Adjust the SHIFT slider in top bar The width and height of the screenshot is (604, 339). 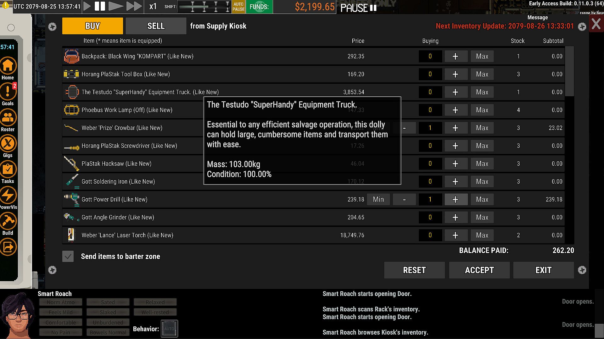[204, 7]
